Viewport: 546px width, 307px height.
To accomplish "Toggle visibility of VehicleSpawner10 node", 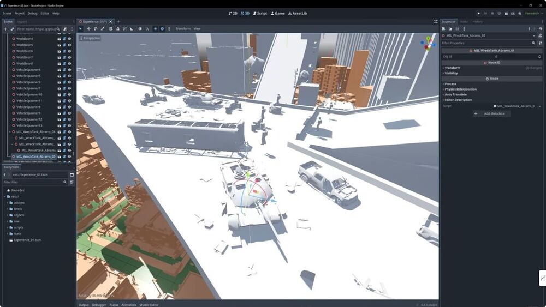I will [x=70, y=94].
